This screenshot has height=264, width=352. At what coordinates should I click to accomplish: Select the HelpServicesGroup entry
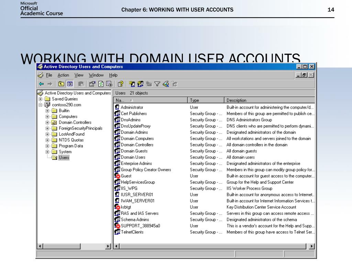138,182
